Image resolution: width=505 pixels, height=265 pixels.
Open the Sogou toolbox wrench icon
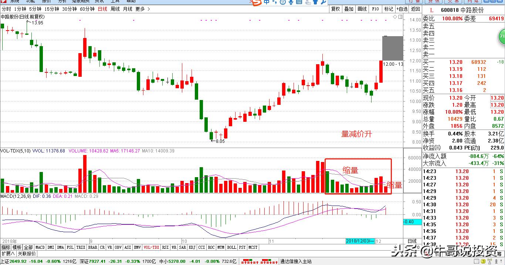click(323, 2)
